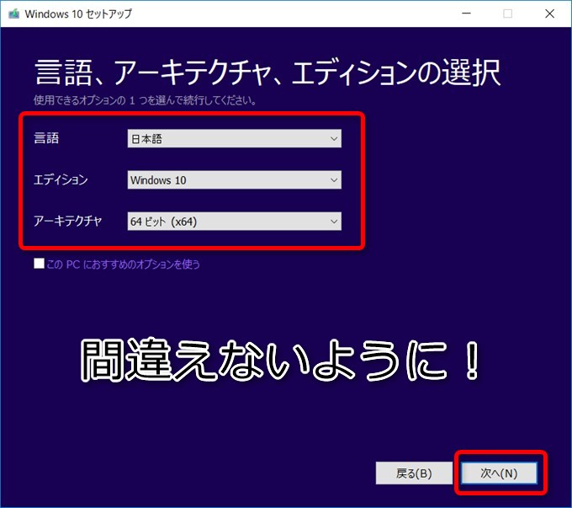Viewport: 572px width, 508px height.
Task: Click the checkbox label text この PC におすすめのオプションを使う
Action: click(x=124, y=264)
